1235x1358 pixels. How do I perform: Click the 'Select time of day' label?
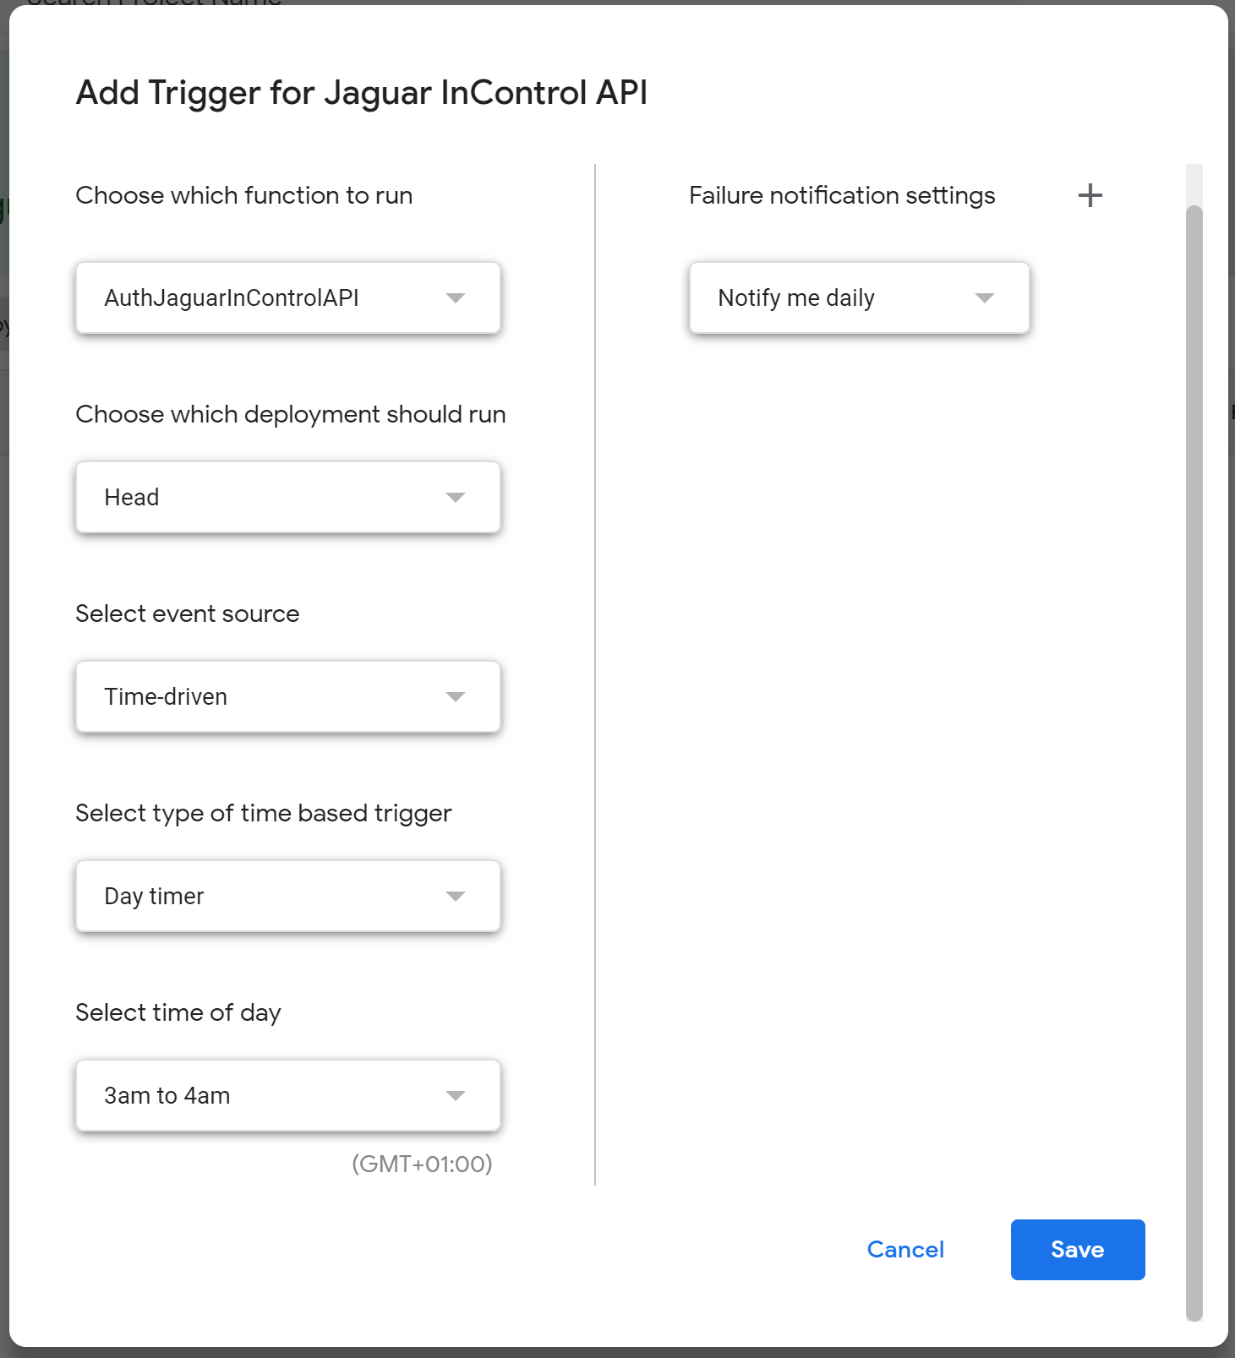click(178, 1012)
